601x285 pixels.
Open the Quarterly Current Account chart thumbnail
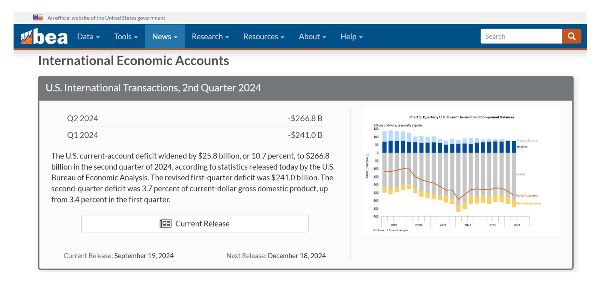461,172
